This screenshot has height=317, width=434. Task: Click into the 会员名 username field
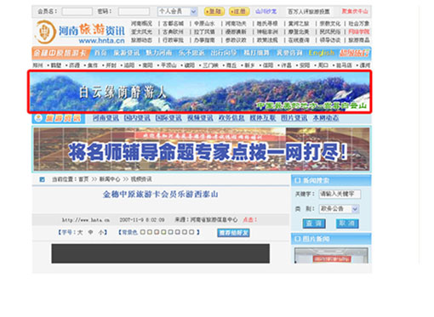pos(77,12)
